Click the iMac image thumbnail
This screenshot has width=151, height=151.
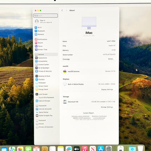pos(89,23)
